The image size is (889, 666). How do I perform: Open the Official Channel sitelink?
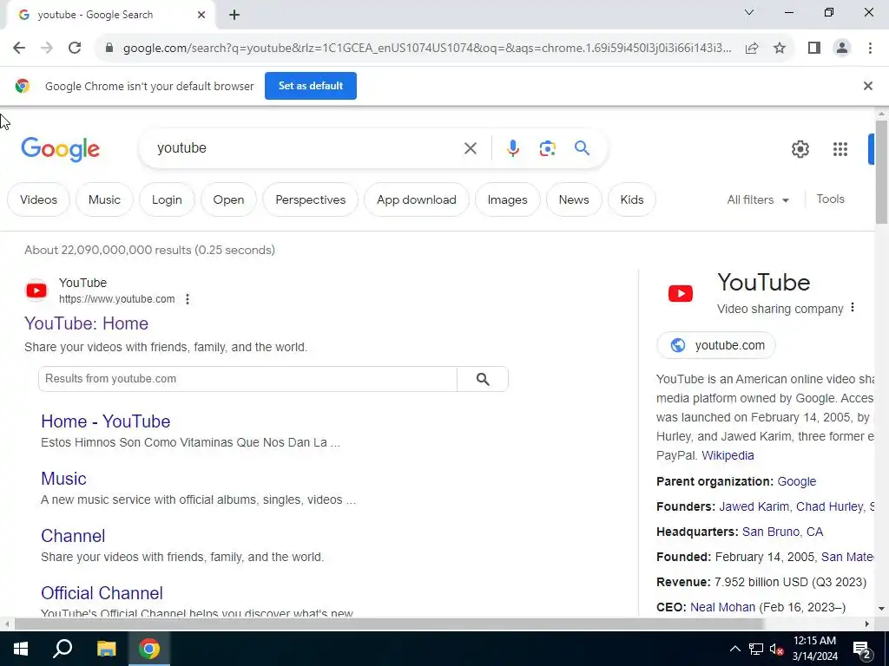tap(102, 593)
